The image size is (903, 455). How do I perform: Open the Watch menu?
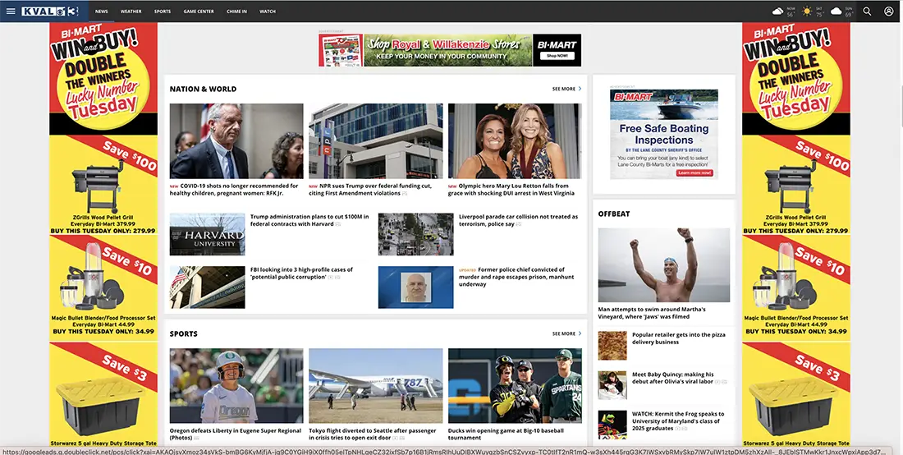(x=268, y=11)
